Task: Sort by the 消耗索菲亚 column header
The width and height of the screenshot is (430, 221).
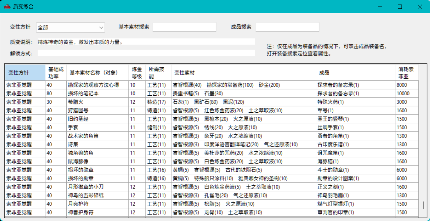Action: (406, 72)
